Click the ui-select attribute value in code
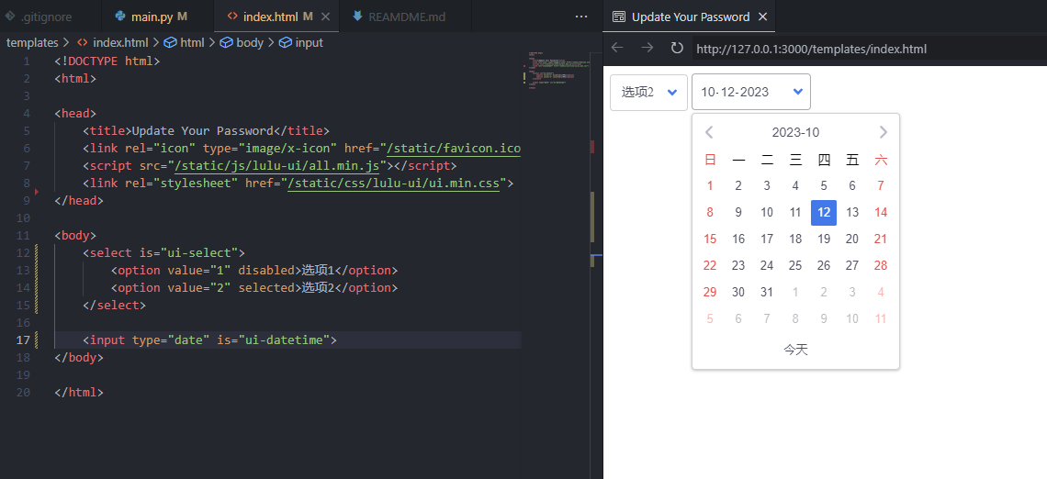 click(202, 253)
